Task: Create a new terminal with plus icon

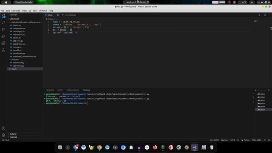Action: point(256,90)
